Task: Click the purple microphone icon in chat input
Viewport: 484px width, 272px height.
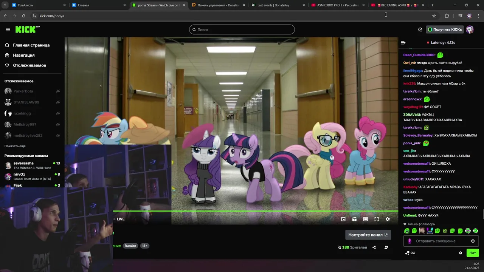Action: [410, 241]
